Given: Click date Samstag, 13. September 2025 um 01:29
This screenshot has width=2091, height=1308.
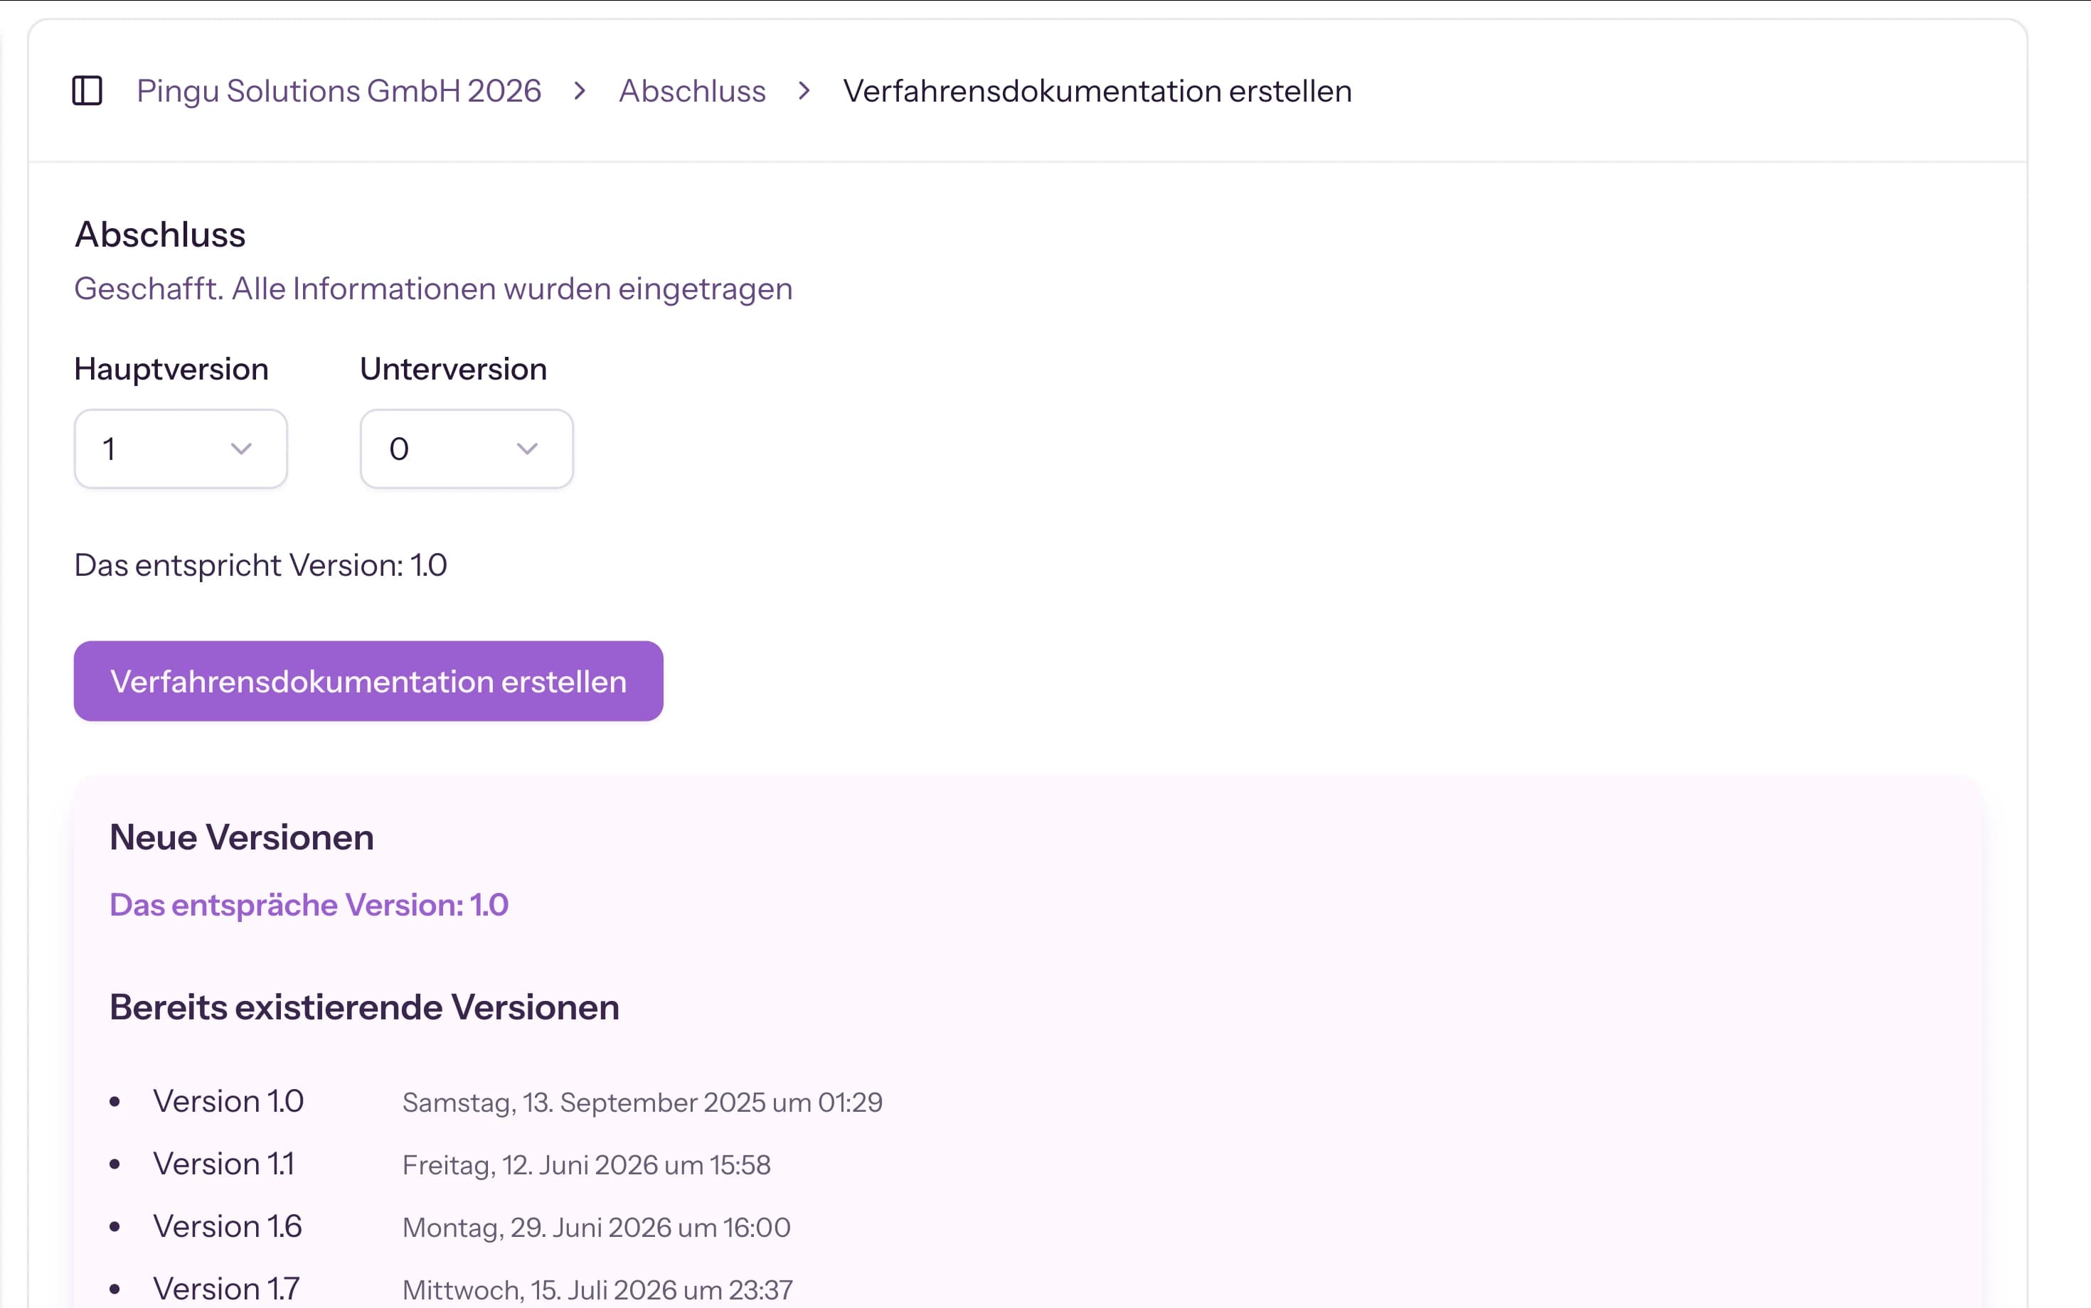Looking at the screenshot, I should [x=642, y=1102].
